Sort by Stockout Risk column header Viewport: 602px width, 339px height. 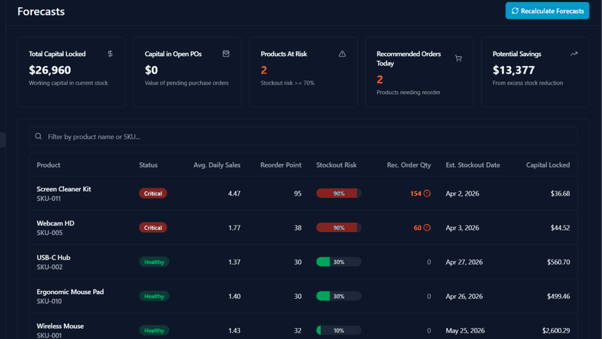(x=337, y=165)
